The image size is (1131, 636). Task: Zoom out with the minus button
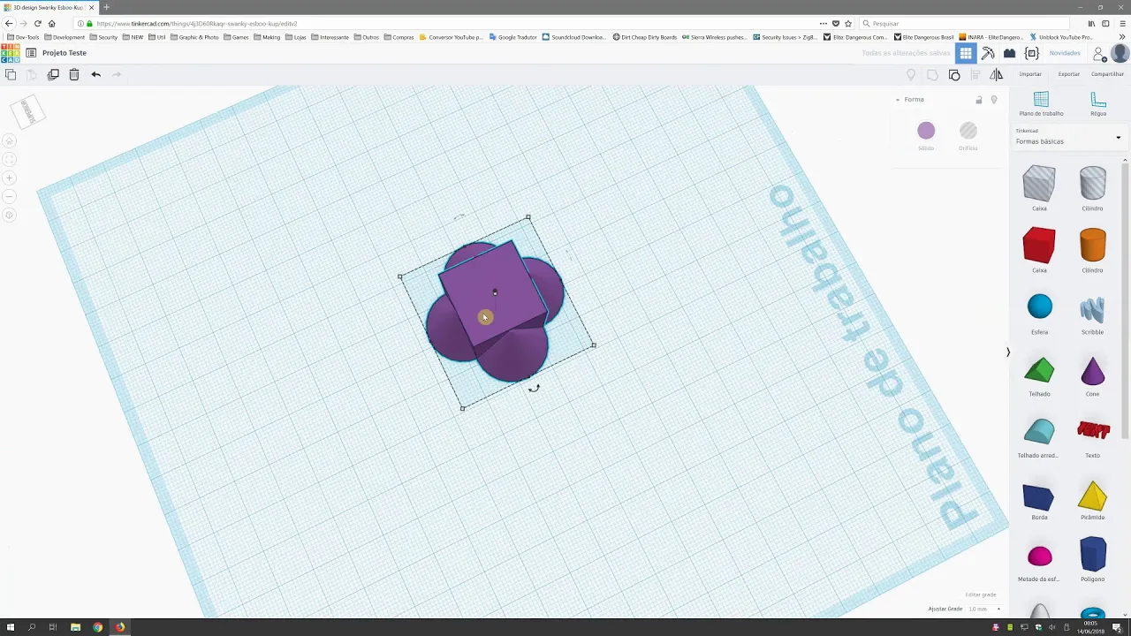pos(10,196)
